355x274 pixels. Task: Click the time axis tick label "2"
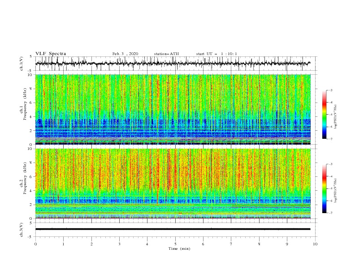[91, 244]
